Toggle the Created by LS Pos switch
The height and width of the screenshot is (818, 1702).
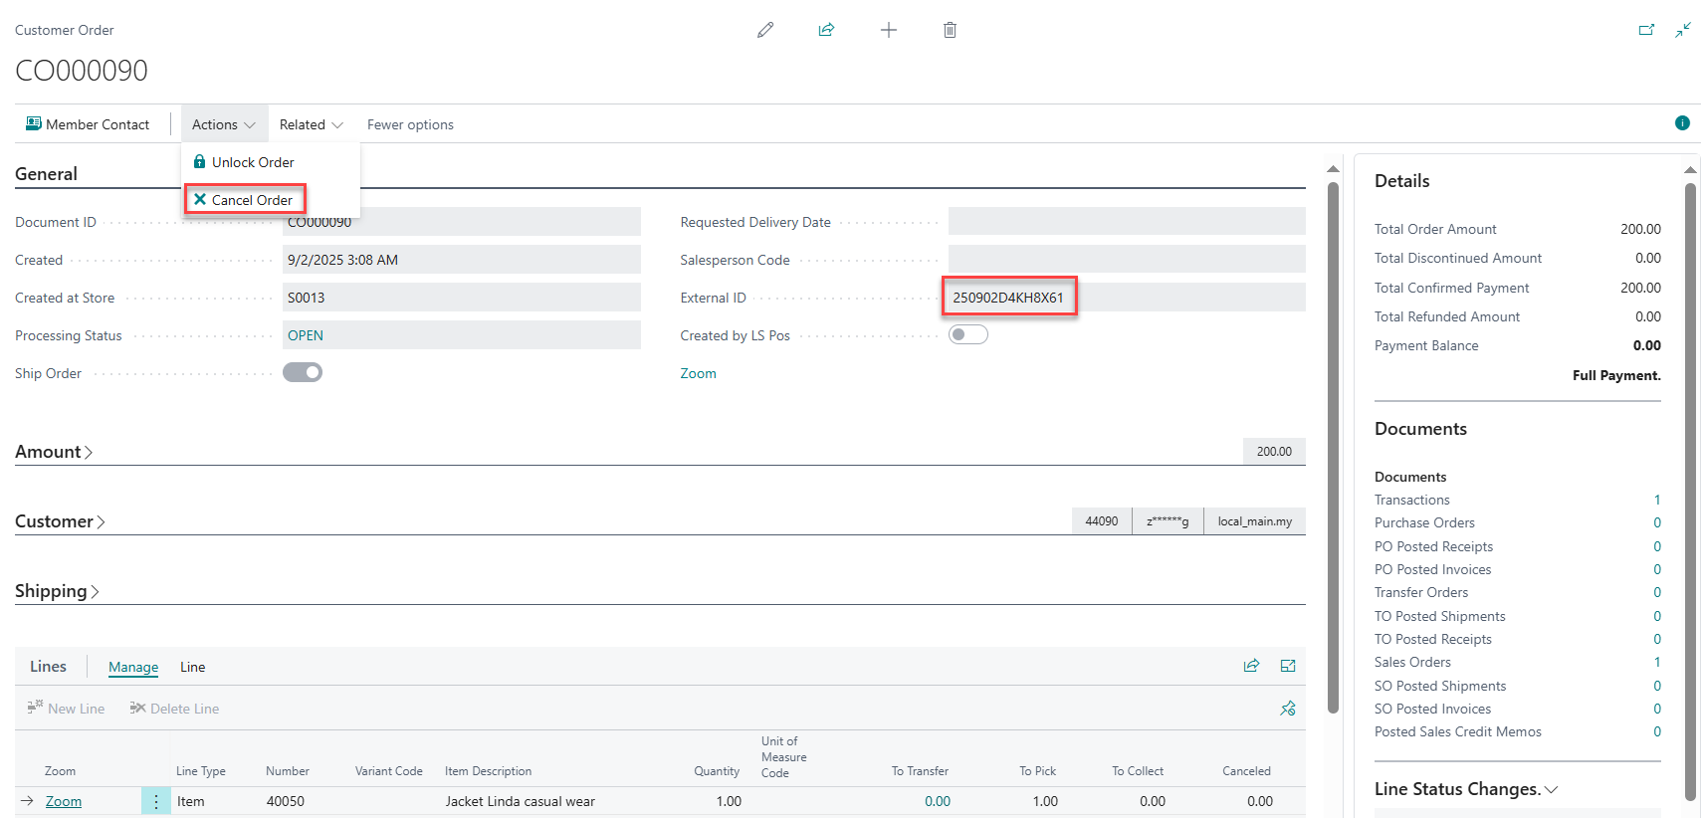[x=967, y=334]
